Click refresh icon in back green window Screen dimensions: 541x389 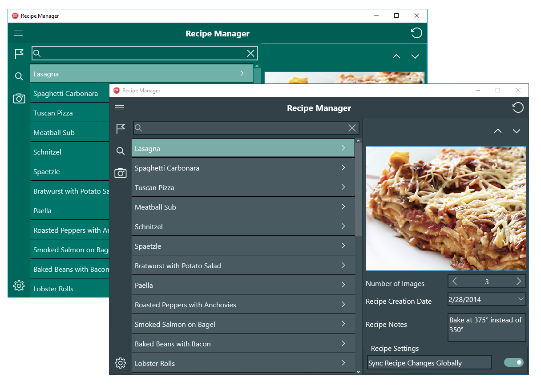[416, 33]
